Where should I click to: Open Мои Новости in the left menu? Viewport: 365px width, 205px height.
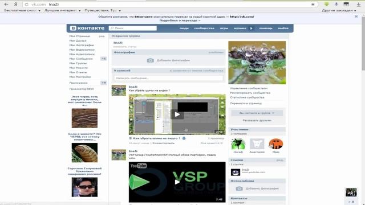[79, 68]
